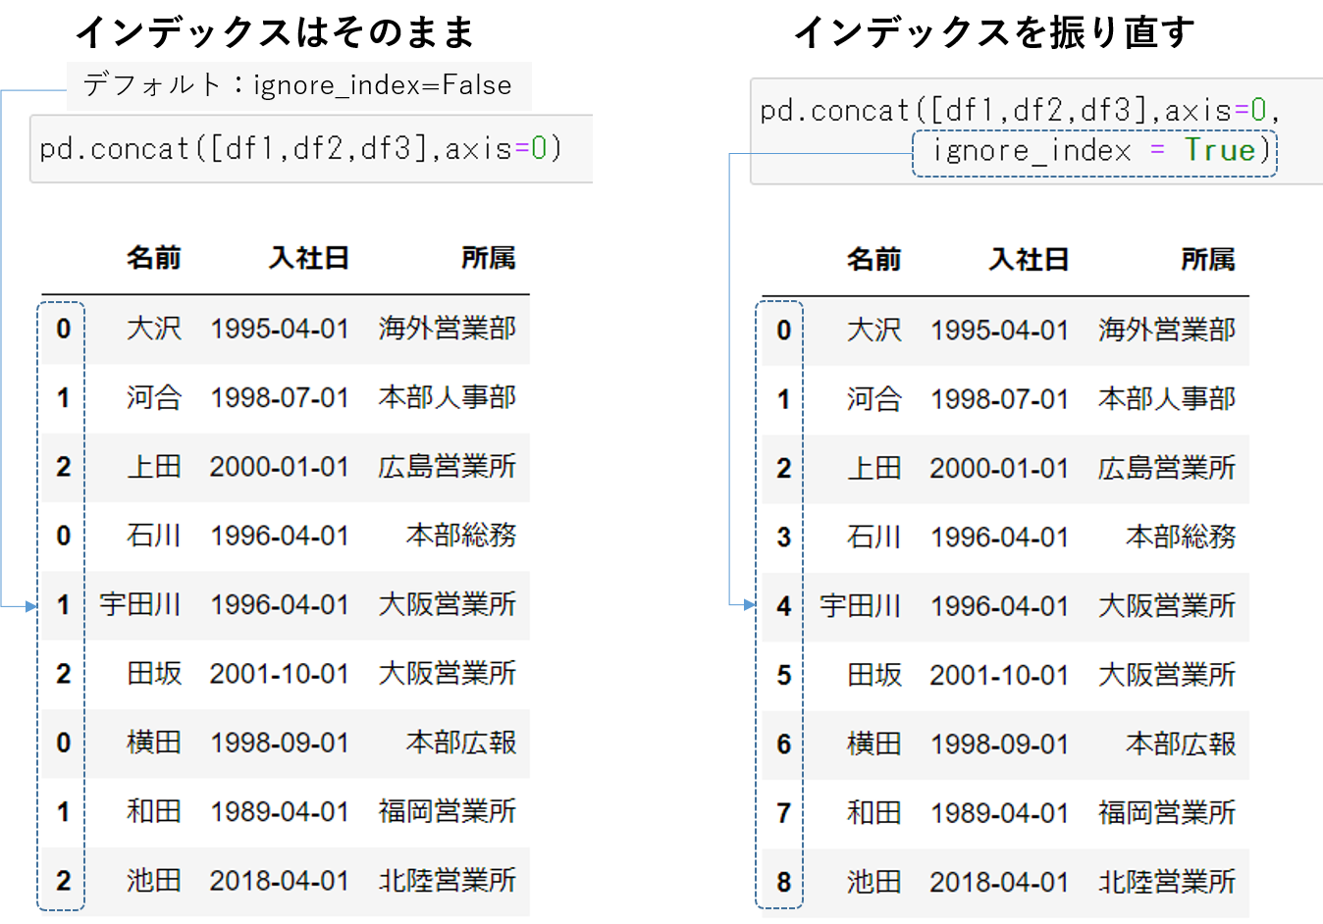The width and height of the screenshot is (1323, 924).
Task: Click 河合 name cell in right table
Action: coord(873,399)
